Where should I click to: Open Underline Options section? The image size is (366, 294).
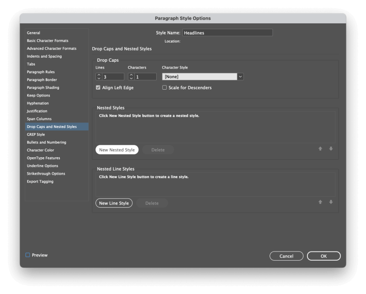tap(57, 166)
